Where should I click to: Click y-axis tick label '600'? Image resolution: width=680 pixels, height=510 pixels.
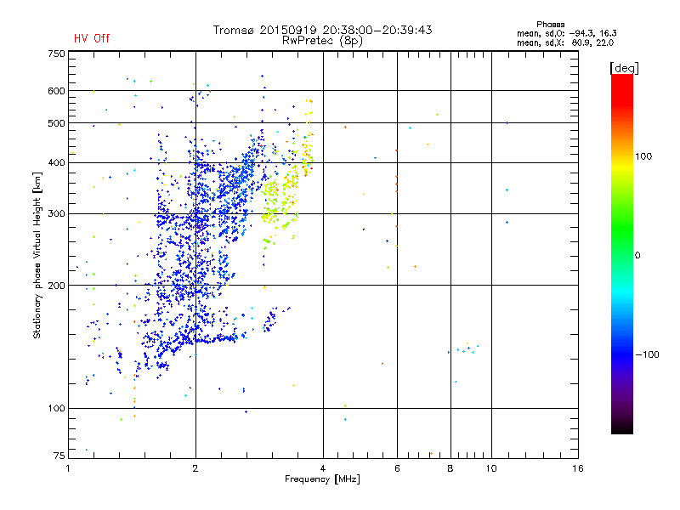(56, 91)
